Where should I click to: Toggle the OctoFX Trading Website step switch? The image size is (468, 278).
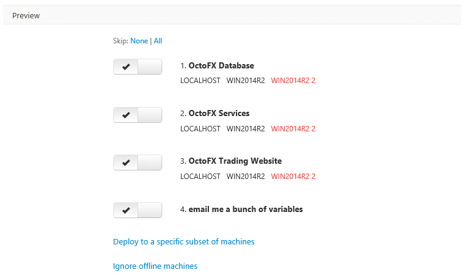point(137,163)
